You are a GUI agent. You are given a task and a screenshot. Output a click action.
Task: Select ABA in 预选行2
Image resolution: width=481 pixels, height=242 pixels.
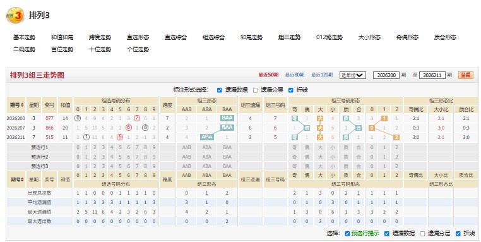point(207,157)
